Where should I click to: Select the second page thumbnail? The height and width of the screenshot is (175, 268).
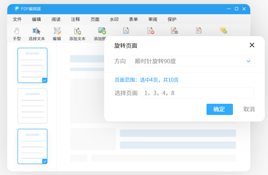coord(32,106)
